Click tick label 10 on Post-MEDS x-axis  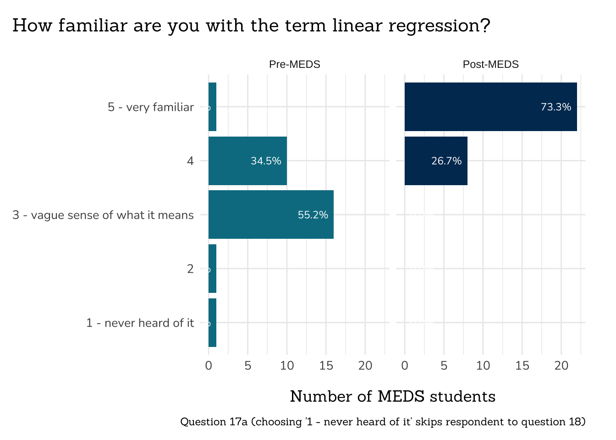[483, 366]
